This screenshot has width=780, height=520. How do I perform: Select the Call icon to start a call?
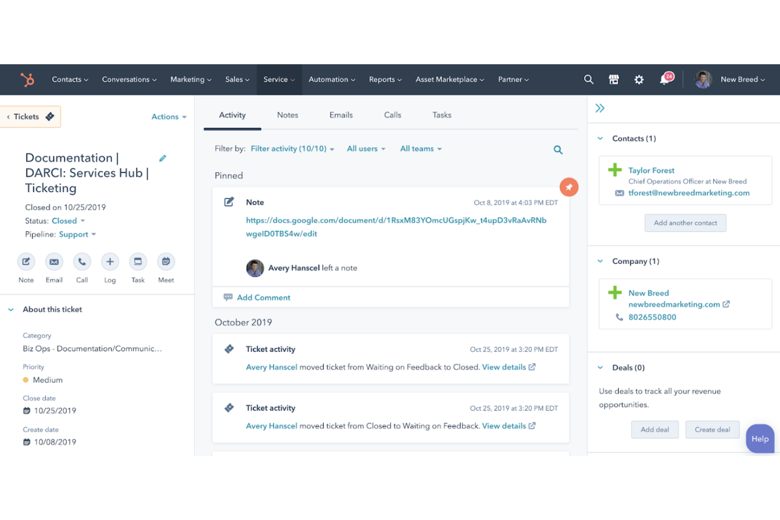click(x=82, y=261)
